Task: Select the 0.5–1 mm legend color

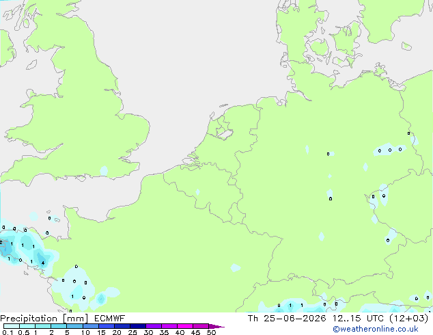Action: (27, 326)
